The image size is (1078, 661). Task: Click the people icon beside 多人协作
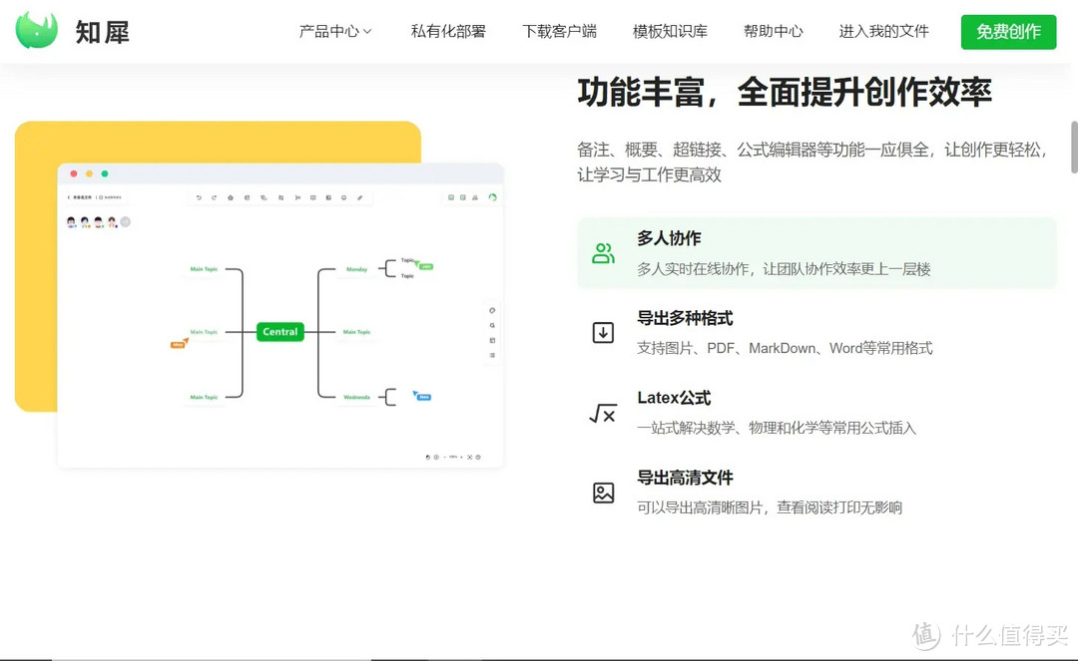[x=603, y=253]
